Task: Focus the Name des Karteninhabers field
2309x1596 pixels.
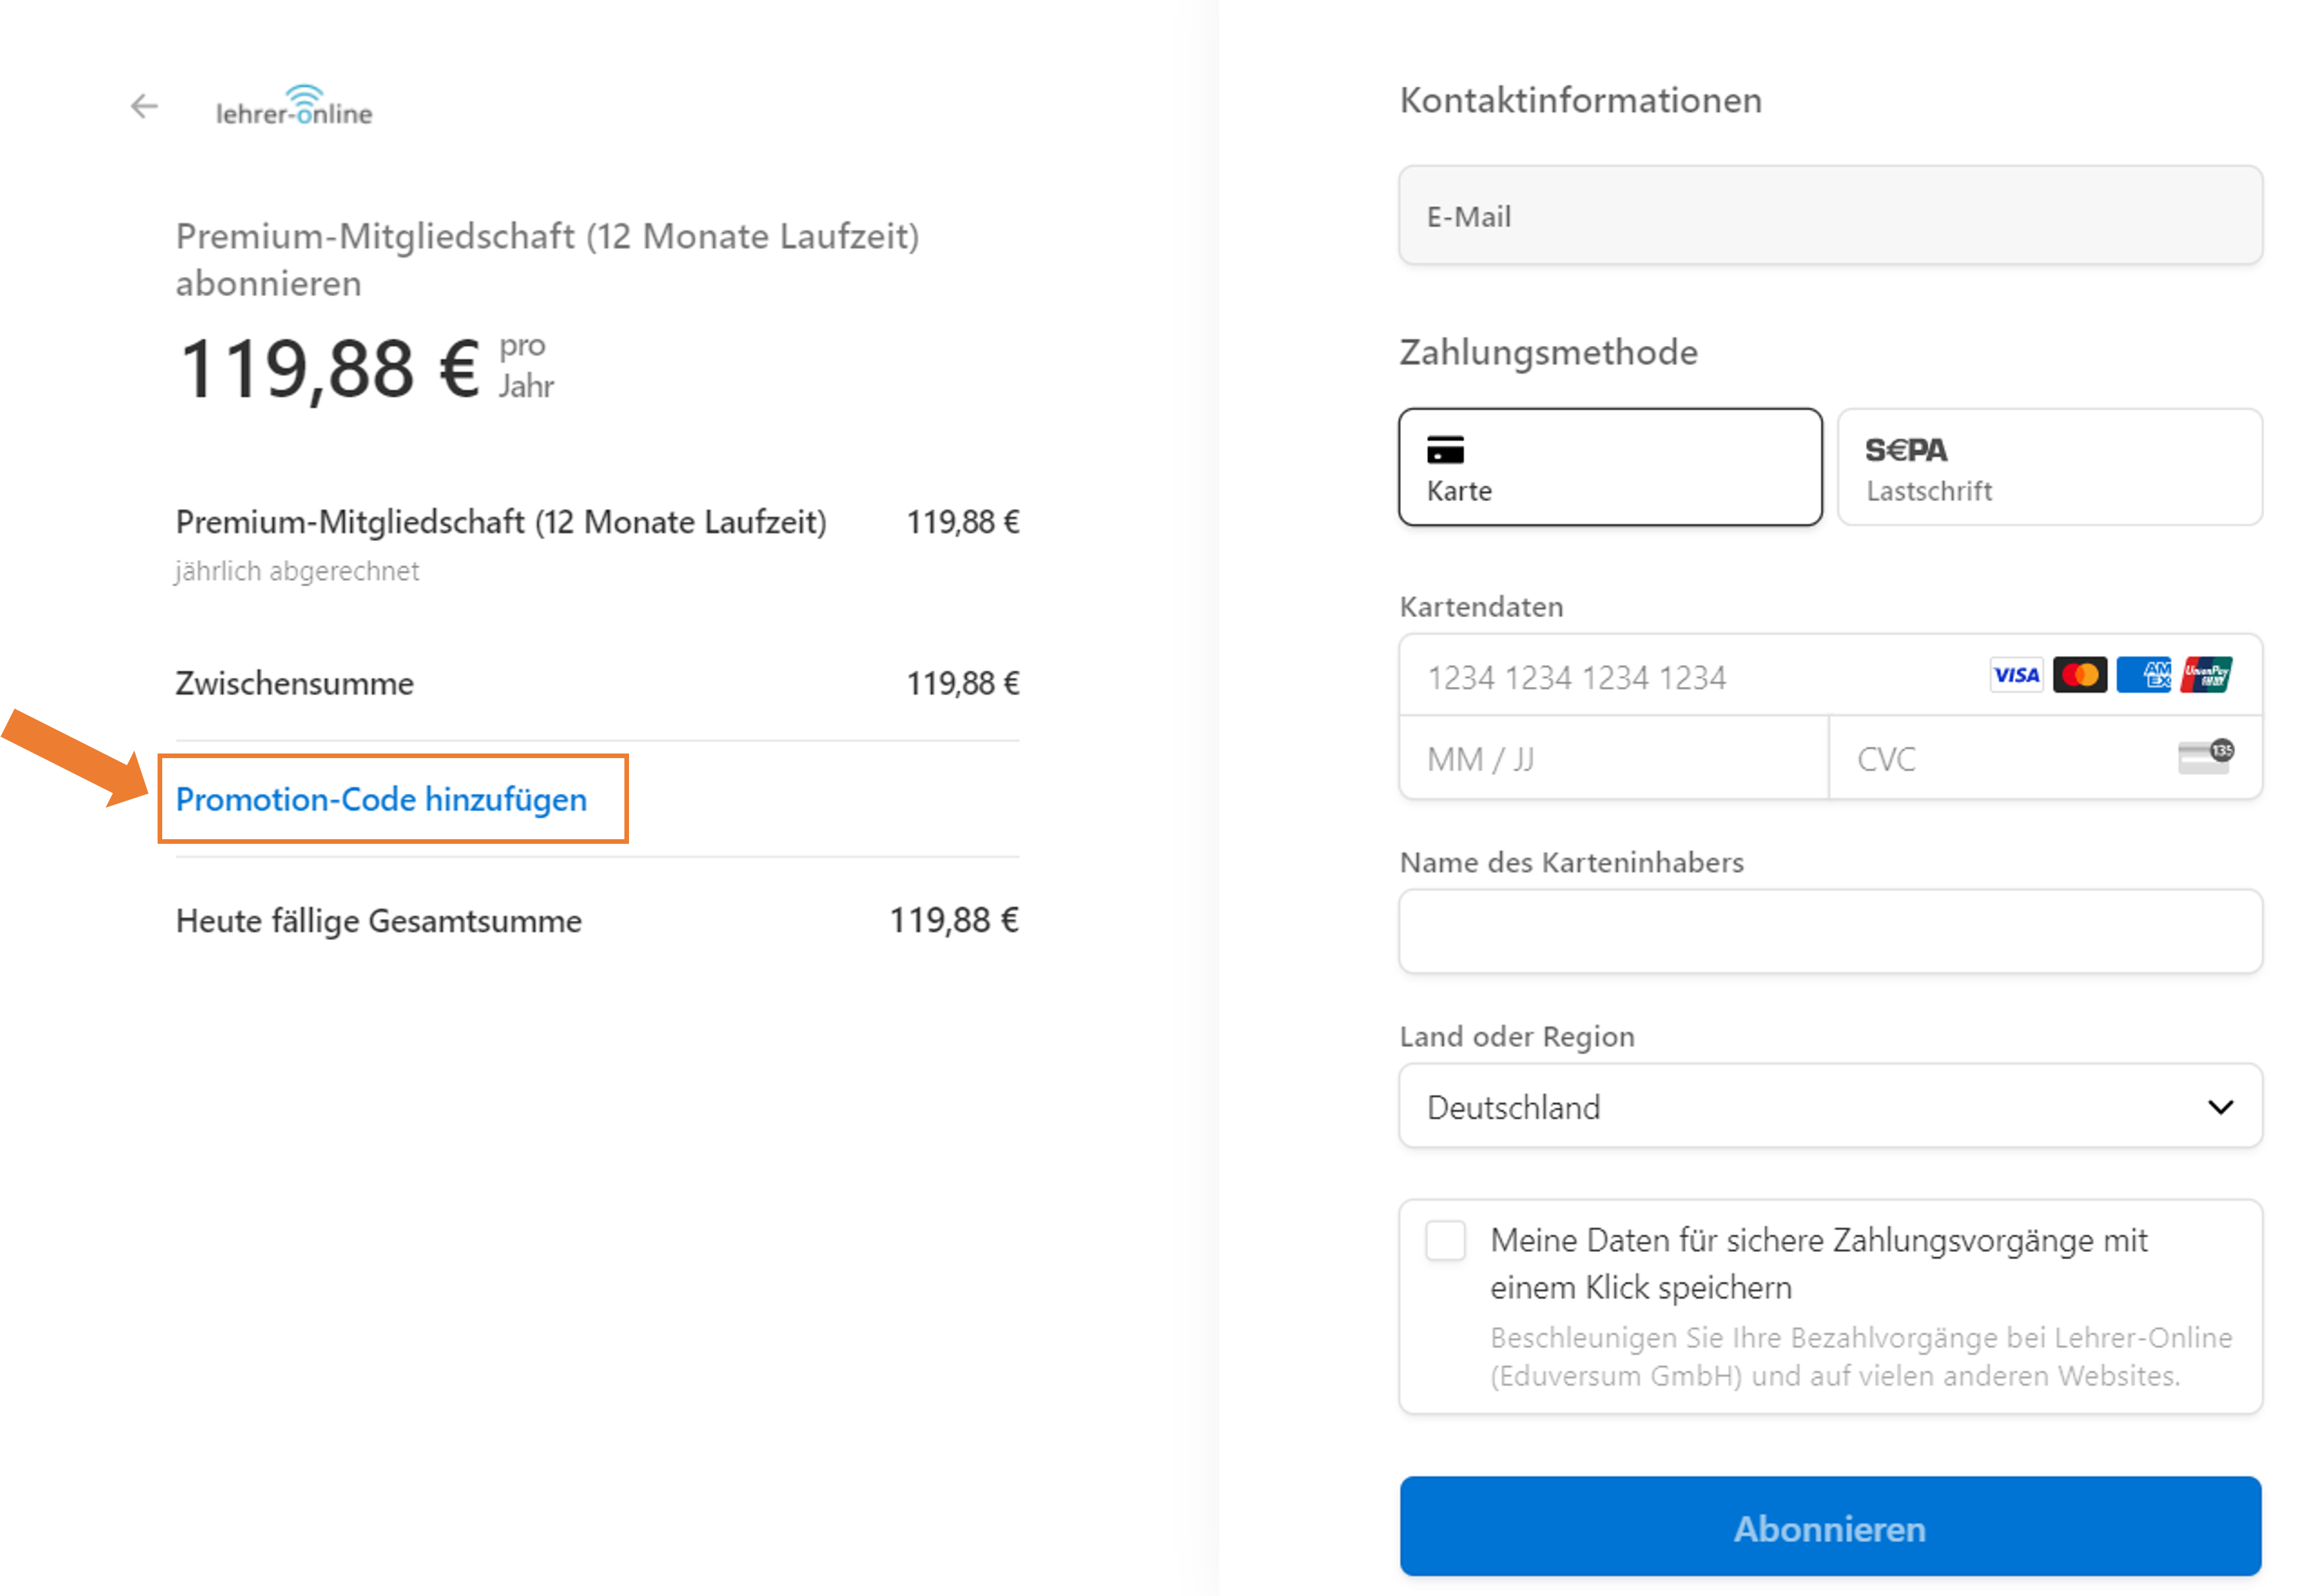Action: [x=1830, y=932]
